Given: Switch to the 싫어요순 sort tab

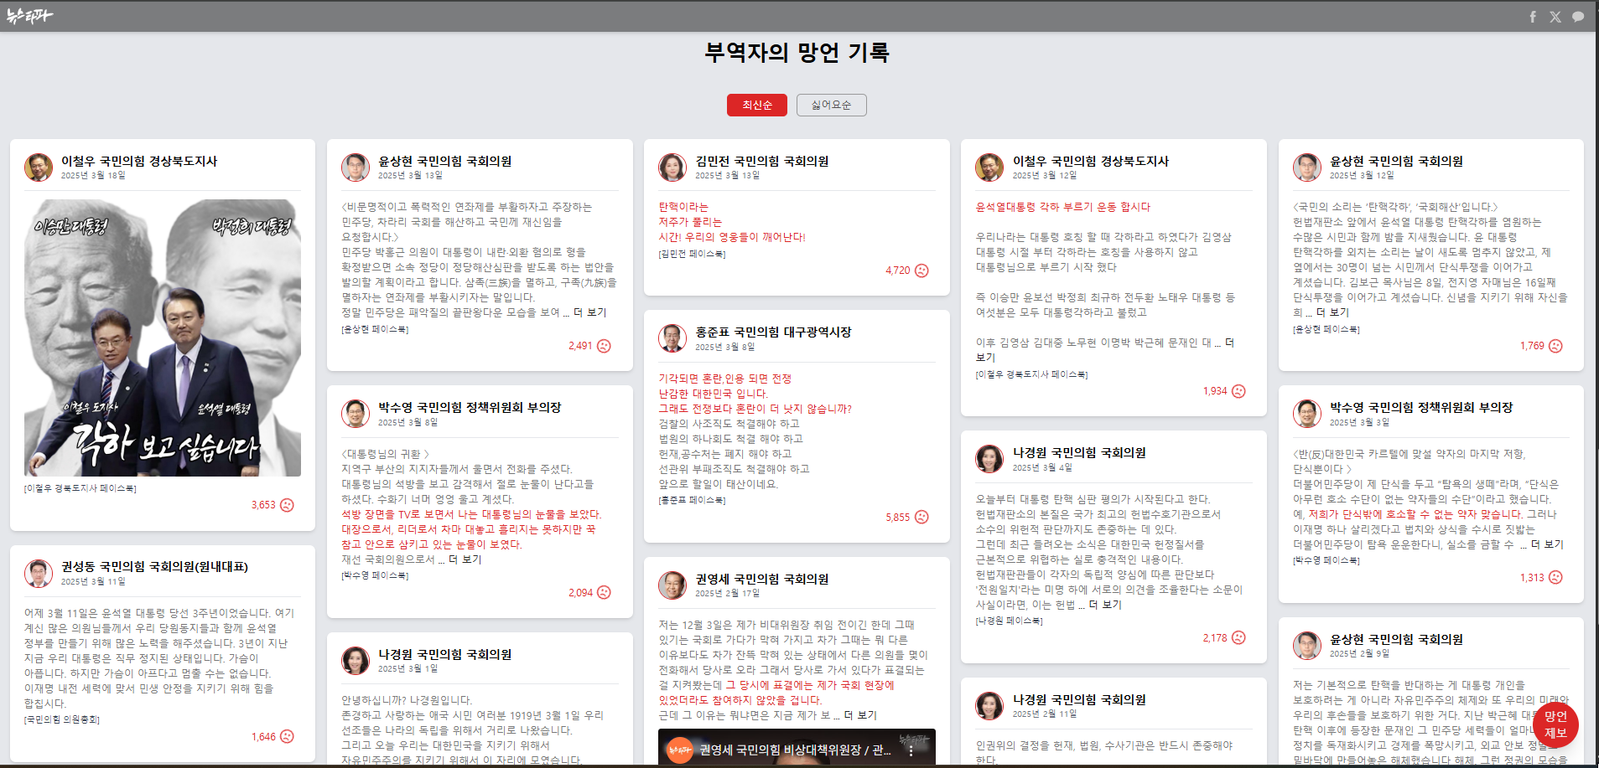Looking at the screenshot, I should 831,105.
